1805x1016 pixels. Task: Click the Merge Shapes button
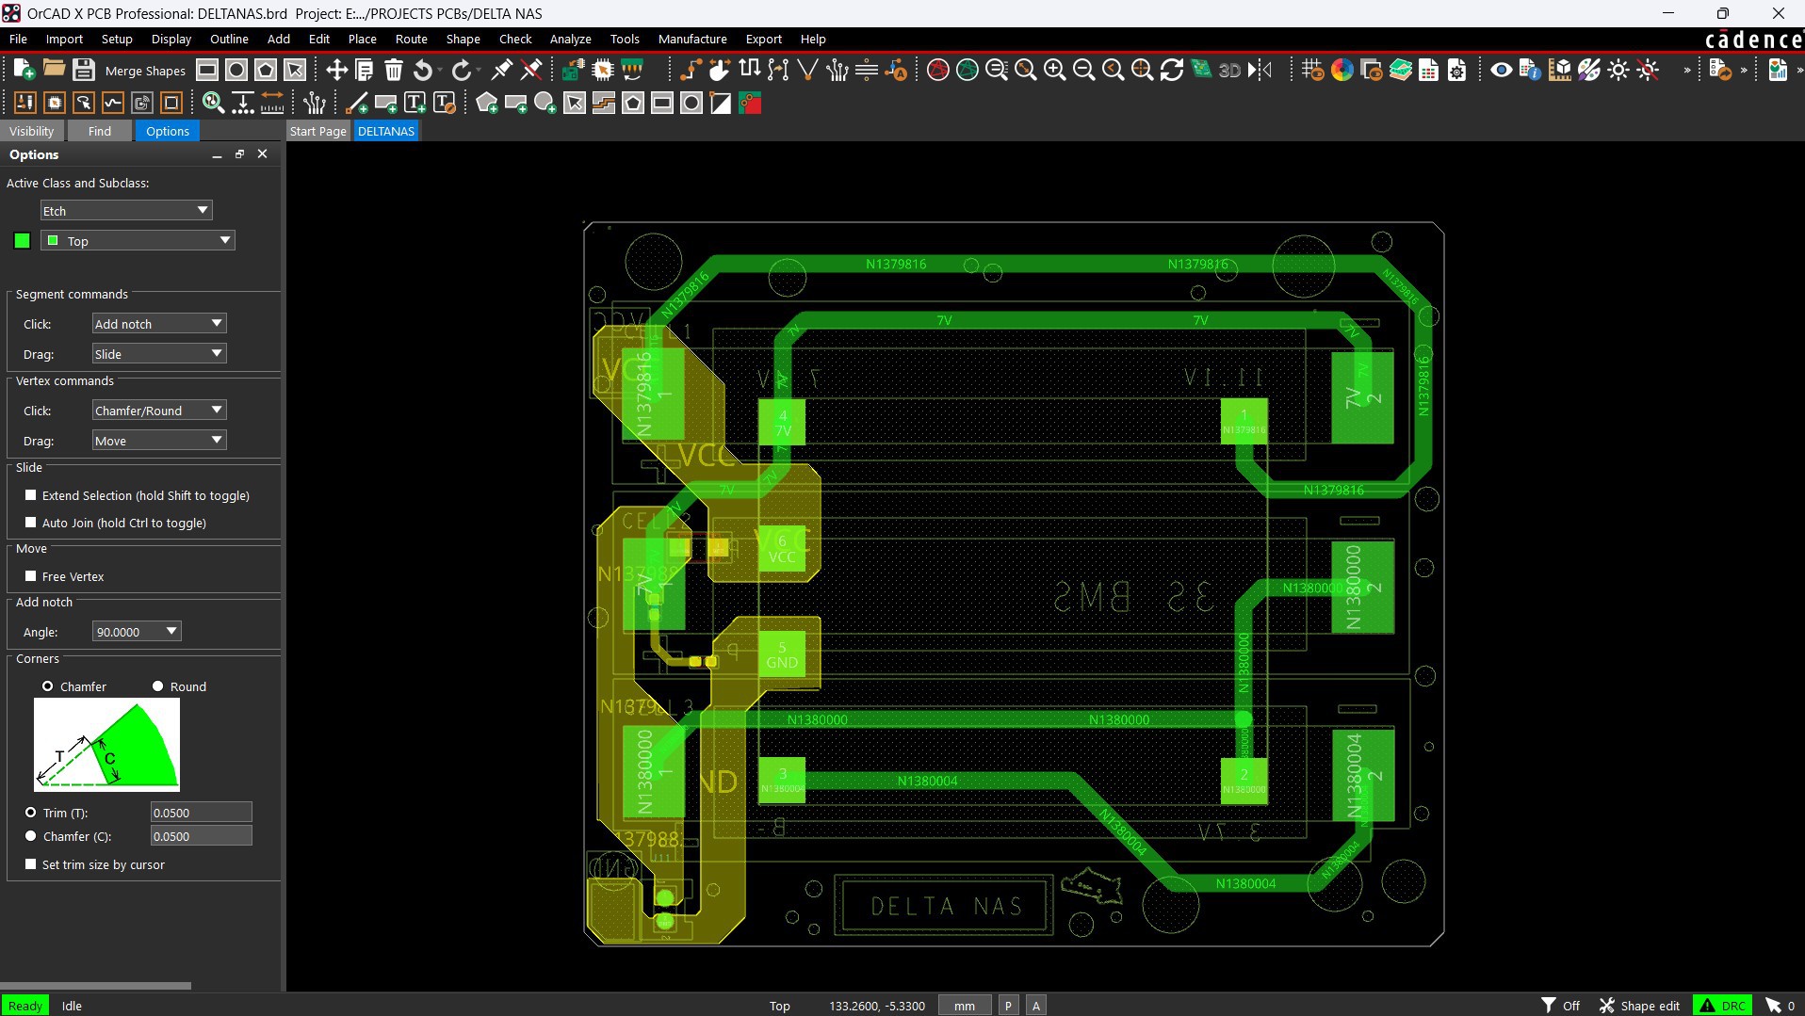click(144, 70)
